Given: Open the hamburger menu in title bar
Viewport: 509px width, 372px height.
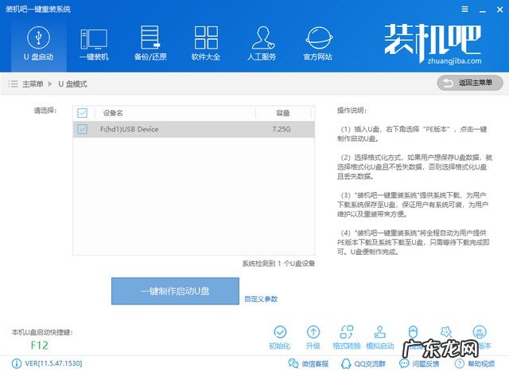Looking at the screenshot, I should pos(464,10).
